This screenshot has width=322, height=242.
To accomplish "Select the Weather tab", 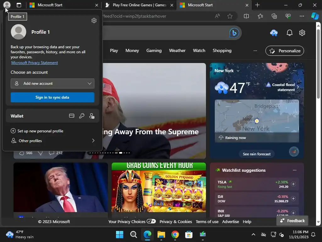I will [x=177, y=51].
